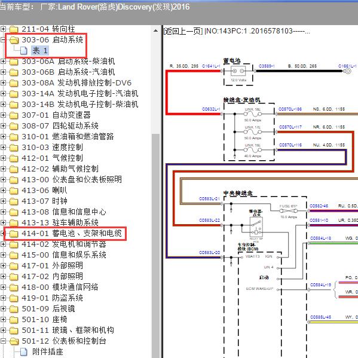Select the 表 1 tree entry
This screenshot has width=358, height=358.
(40, 51)
